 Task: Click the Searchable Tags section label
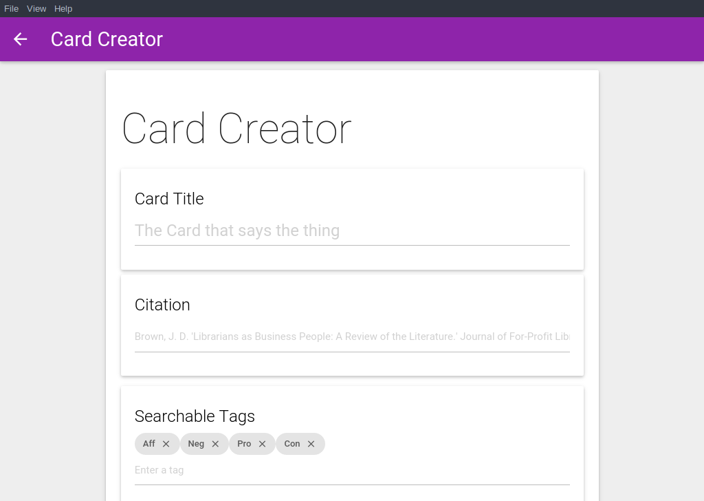(195, 416)
